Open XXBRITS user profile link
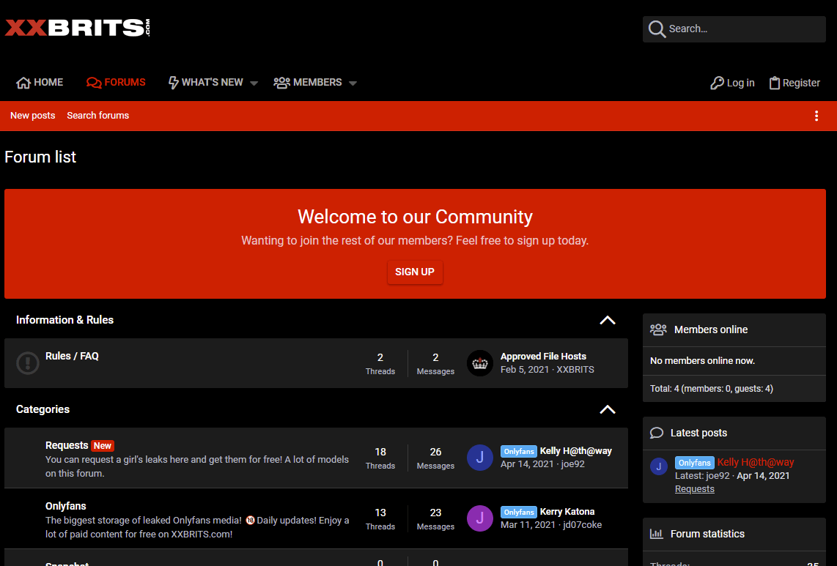Image resolution: width=837 pixels, height=566 pixels. coord(575,370)
